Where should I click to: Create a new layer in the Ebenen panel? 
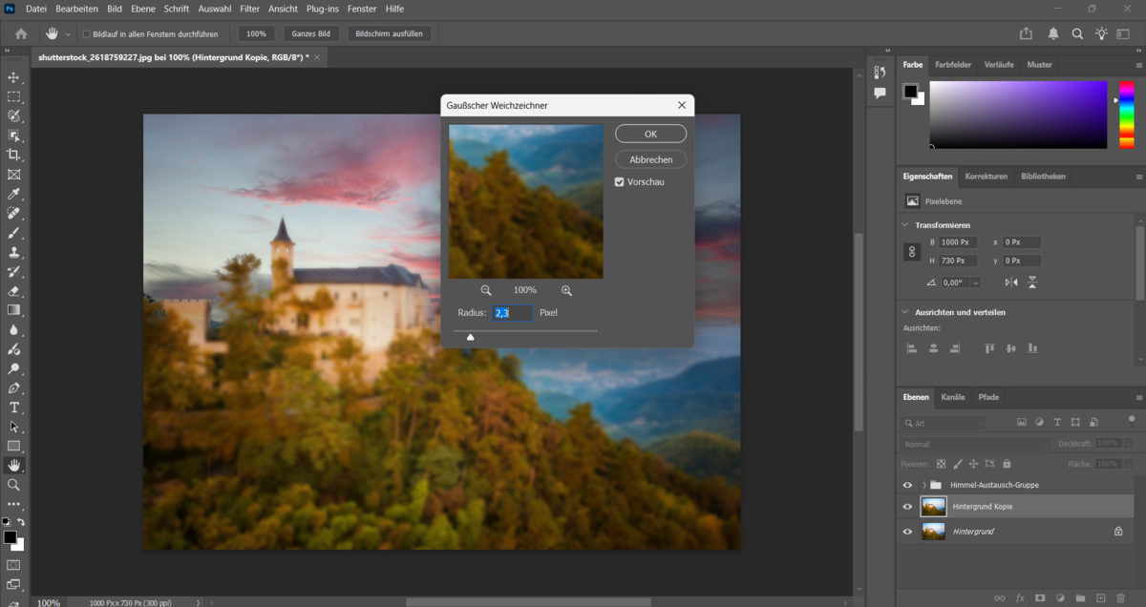pyautogui.click(x=1101, y=597)
